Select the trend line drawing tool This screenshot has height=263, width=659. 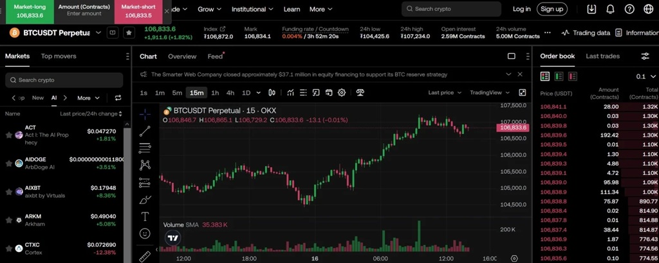click(145, 131)
